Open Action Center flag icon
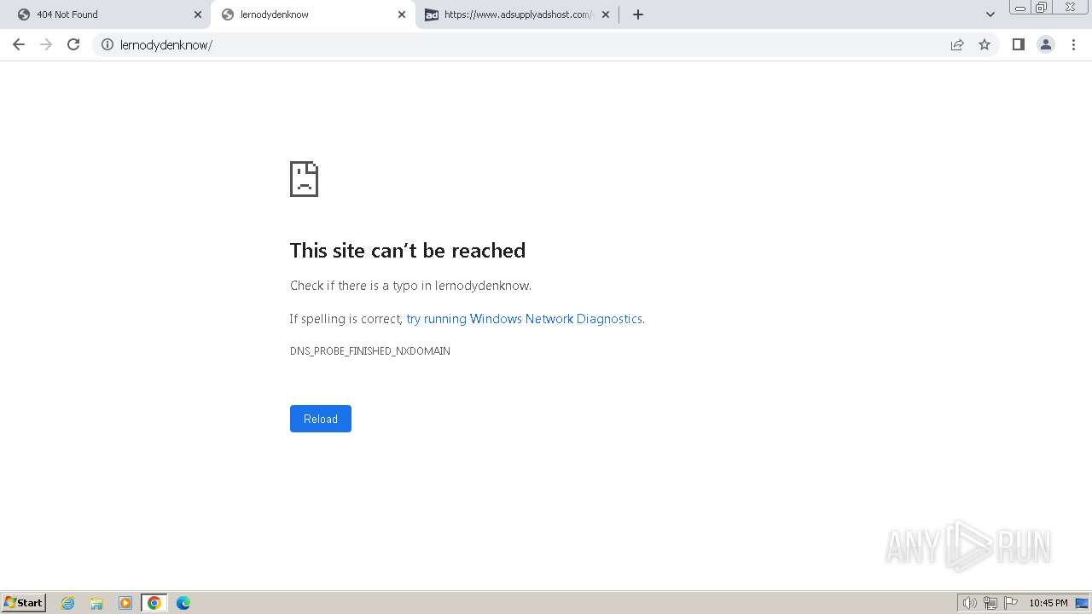The height and width of the screenshot is (614, 1092). [x=1011, y=603]
